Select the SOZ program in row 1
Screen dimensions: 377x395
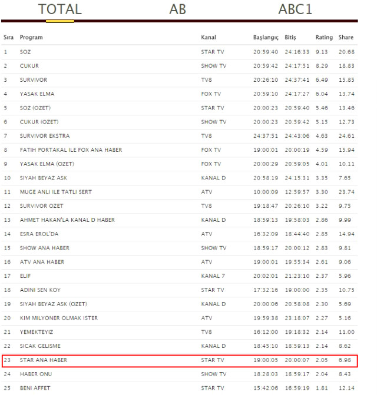[25, 52]
